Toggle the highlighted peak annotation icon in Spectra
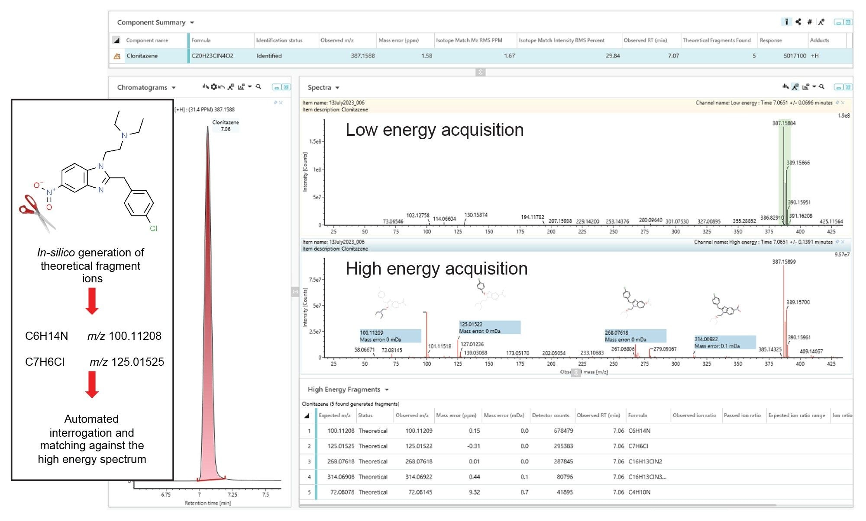The height and width of the screenshot is (521, 866). click(795, 87)
